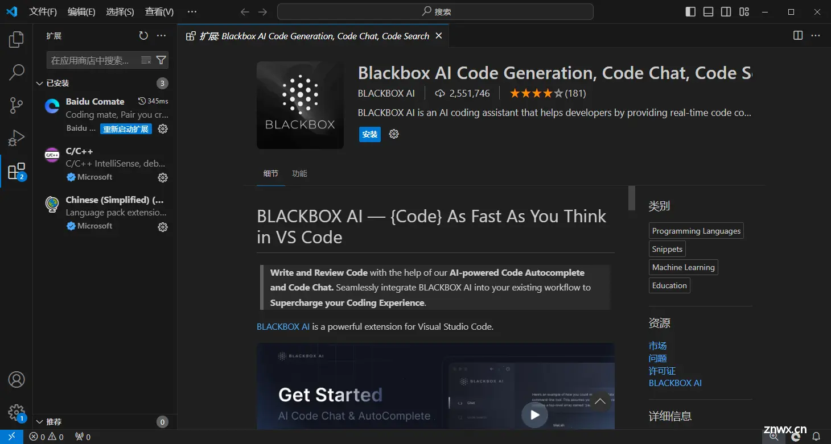This screenshot has height=444, width=831.
Task: Open the editor more actions menu
Action: 816,36
